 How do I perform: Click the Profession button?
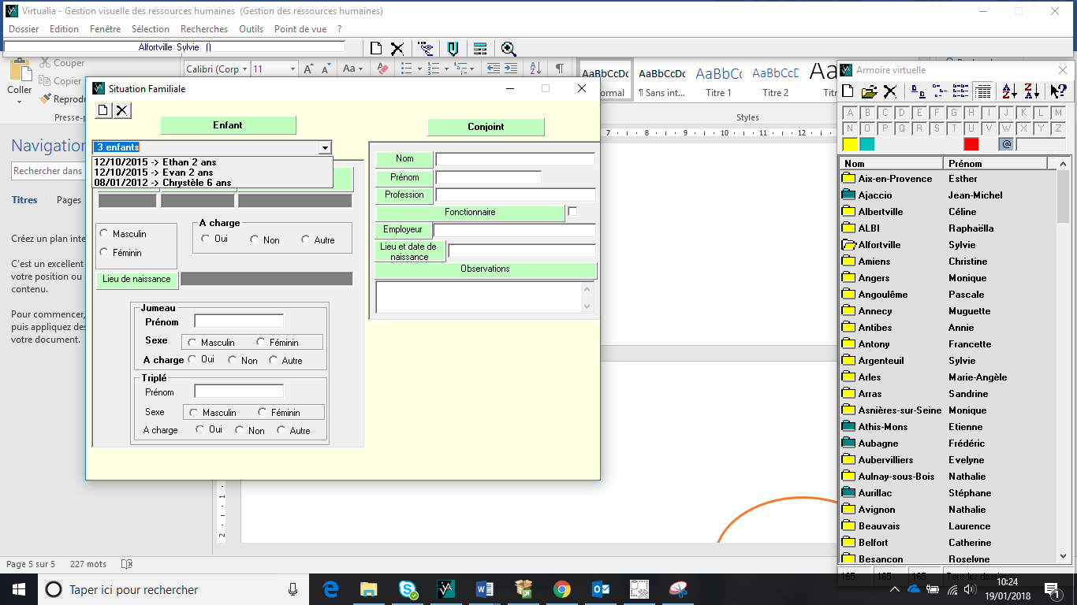click(x=404, y=195)
